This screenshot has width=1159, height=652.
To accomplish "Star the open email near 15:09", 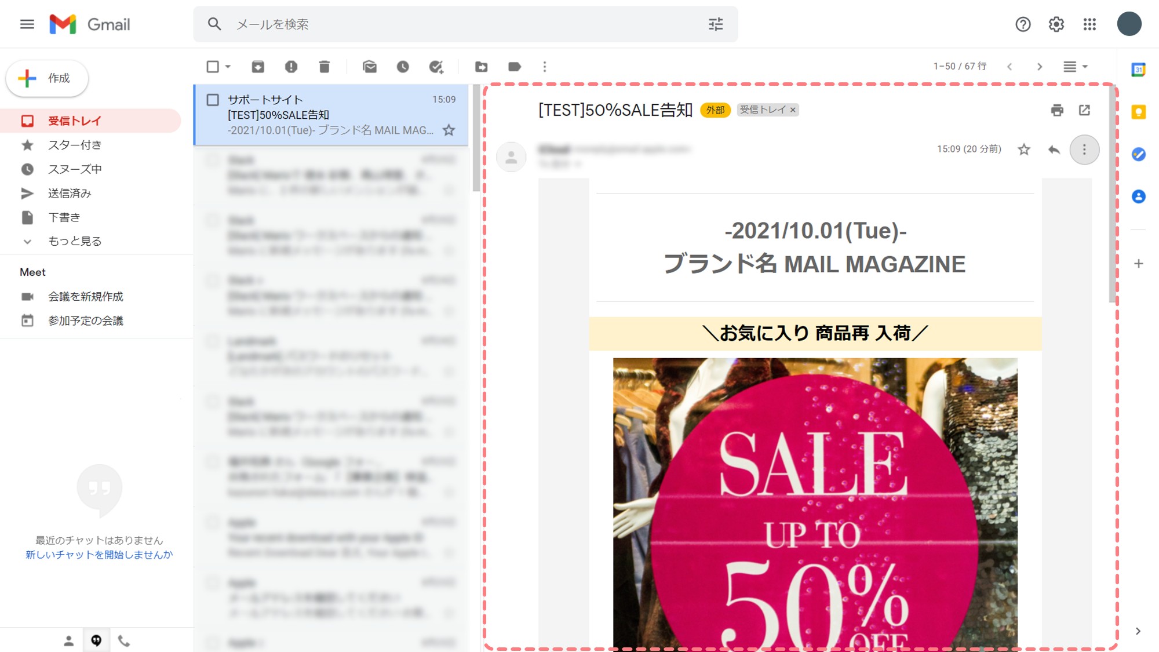I will (x=1024, y=150).
